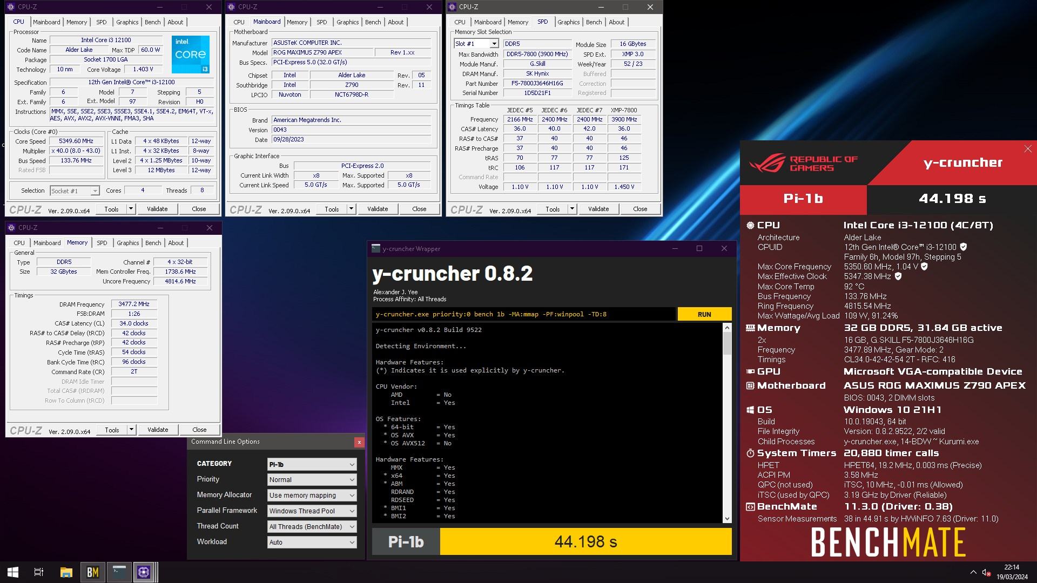
Task: Open File Explorer on the taskbar
Action: pos(66,572)
